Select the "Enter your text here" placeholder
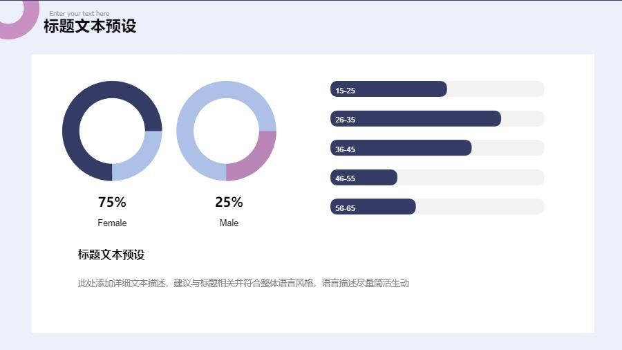The height and width of the screenshot is (350, 622). point(79,13)
